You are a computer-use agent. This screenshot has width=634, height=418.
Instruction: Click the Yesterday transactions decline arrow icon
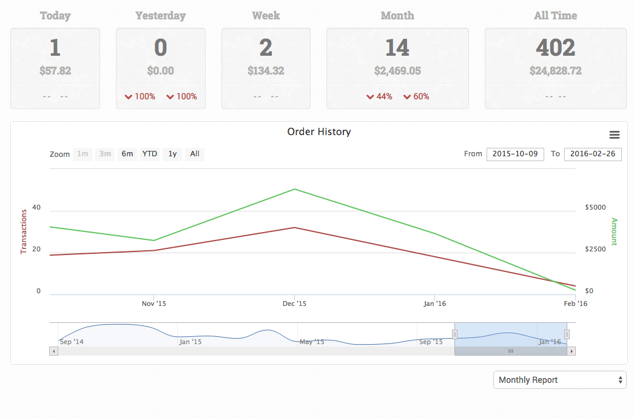tap(129, 96)
